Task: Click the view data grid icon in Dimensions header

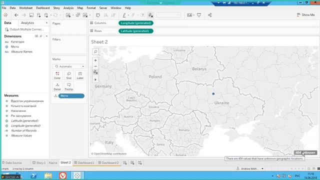Action: (36, 36)
